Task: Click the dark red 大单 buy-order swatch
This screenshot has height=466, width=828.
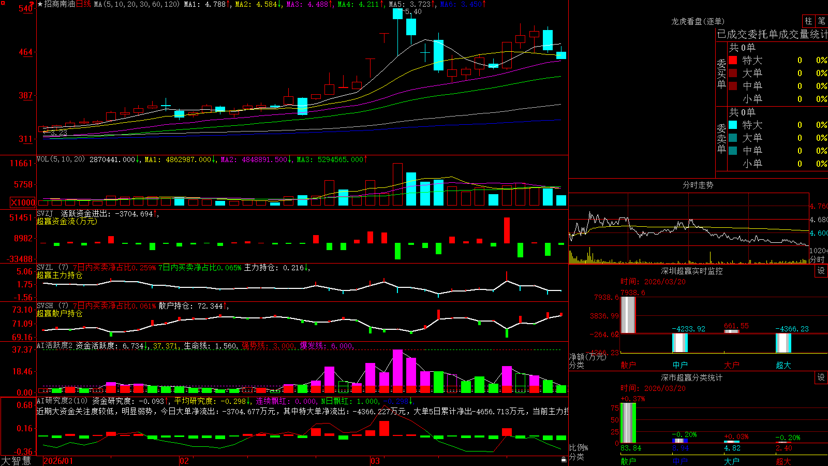Action: point(733,73)
